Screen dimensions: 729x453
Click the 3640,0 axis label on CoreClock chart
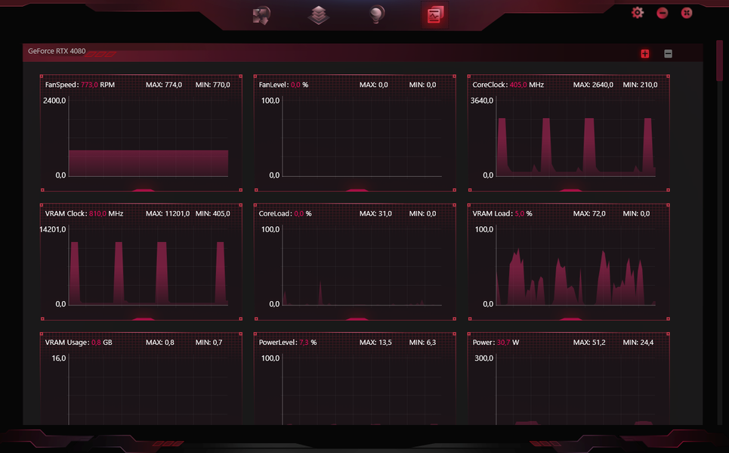[x=482, y=101]
